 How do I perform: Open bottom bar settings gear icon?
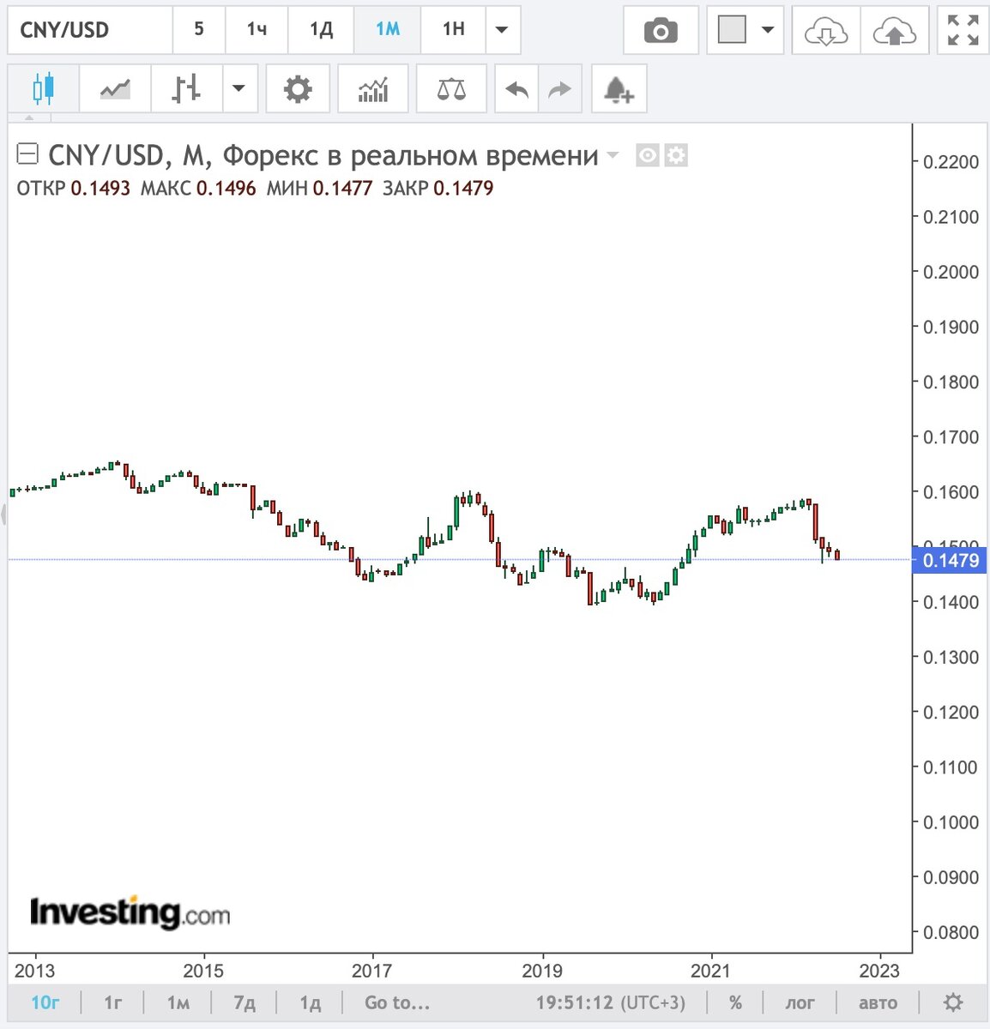pos(952,1002)
